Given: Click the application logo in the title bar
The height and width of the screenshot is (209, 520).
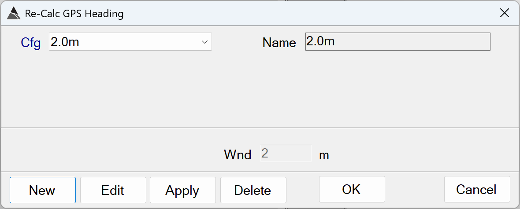Looking at the screenshot, I should pos(14,14).
